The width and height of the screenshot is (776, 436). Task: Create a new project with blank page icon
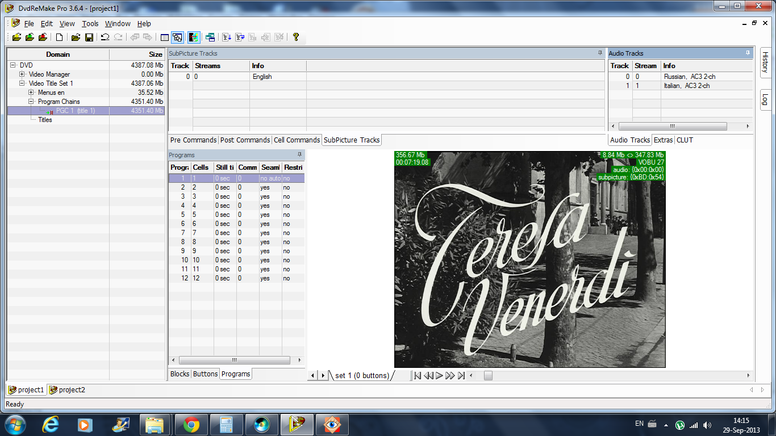(x=59, y=37)
